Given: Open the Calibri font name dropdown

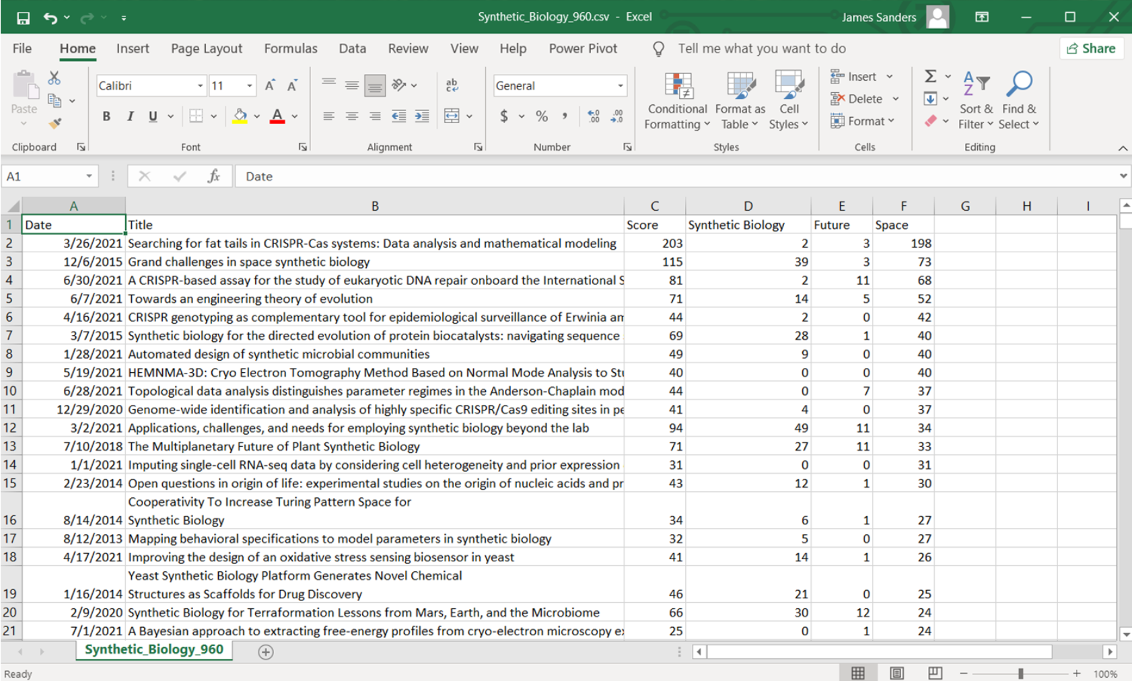Looking at the screenshot, I should 200,85.
